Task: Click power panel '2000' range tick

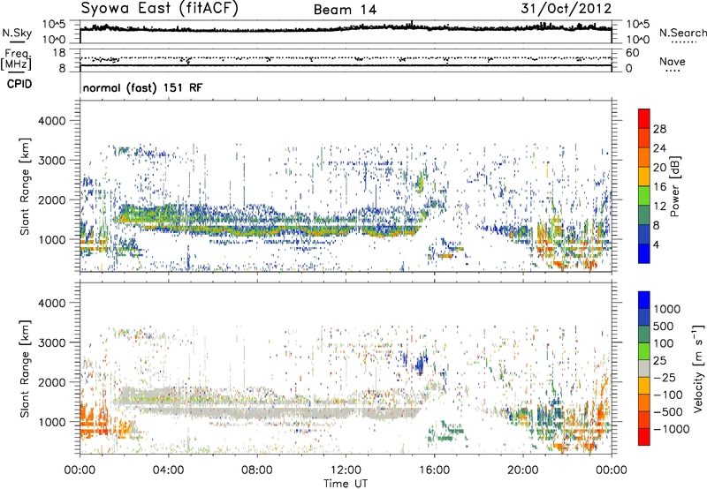Action: [51, 199]
